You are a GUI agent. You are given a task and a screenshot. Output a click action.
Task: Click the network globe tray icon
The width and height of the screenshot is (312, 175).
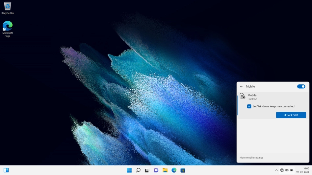tap(282, 170)
